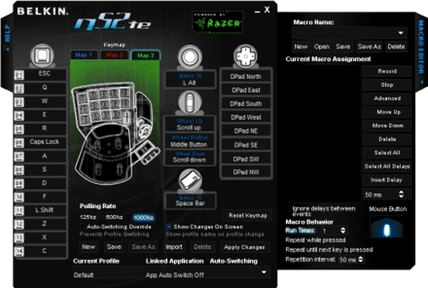Switch to the Map 1 tab
The height and width of the screenshot is (288, 428).
[84, 55]
